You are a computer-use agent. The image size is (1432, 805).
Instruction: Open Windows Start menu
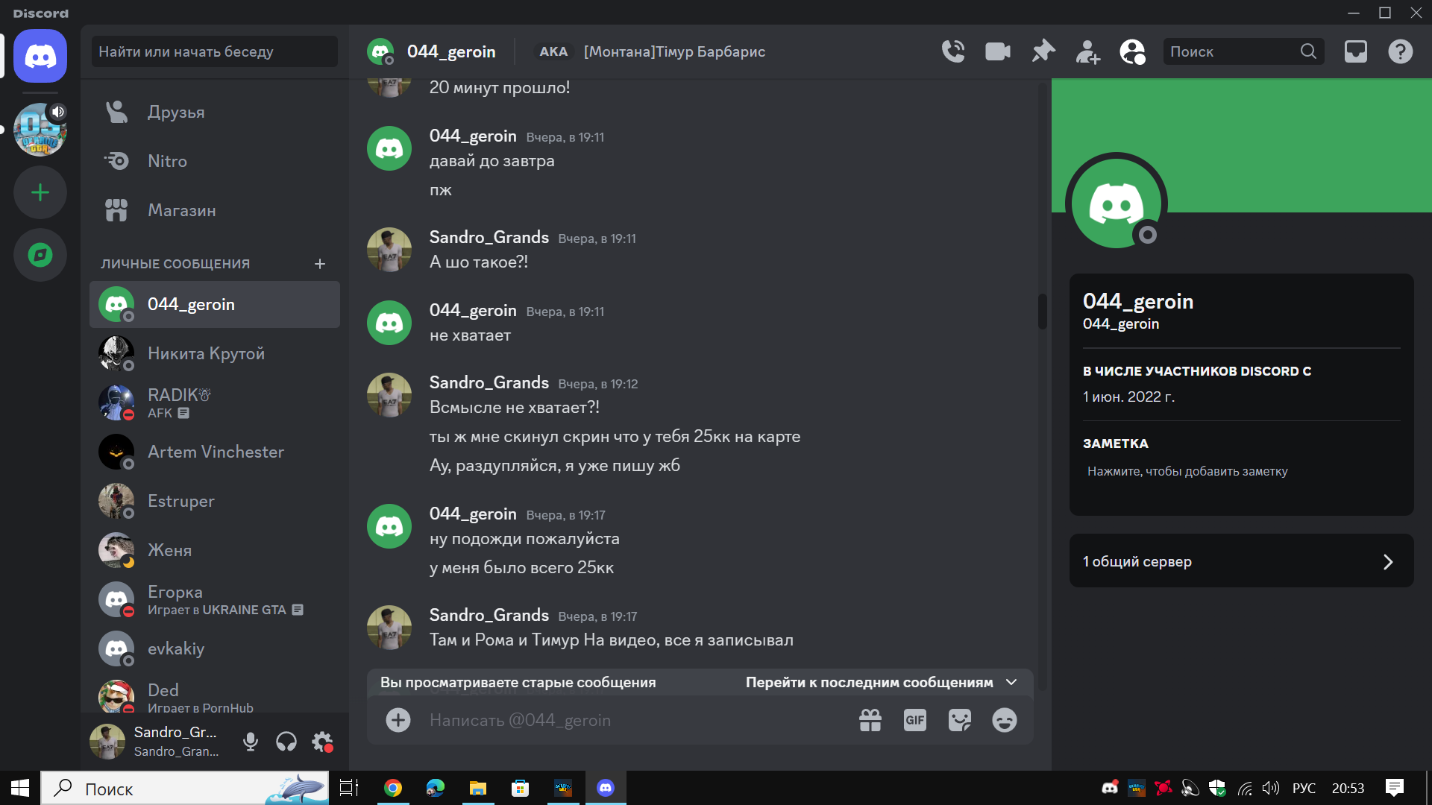(x=20, y=788)
